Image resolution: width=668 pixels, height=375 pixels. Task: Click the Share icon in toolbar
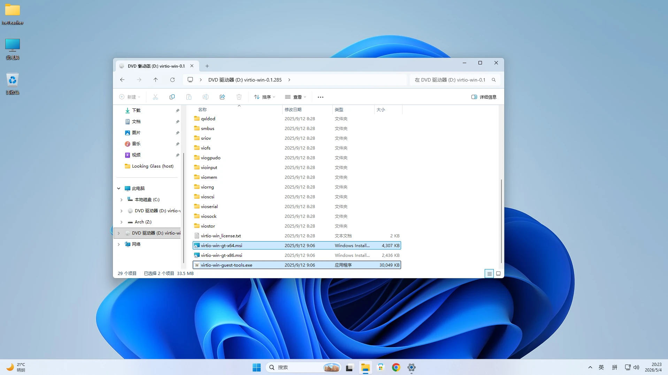coord(222,97)
